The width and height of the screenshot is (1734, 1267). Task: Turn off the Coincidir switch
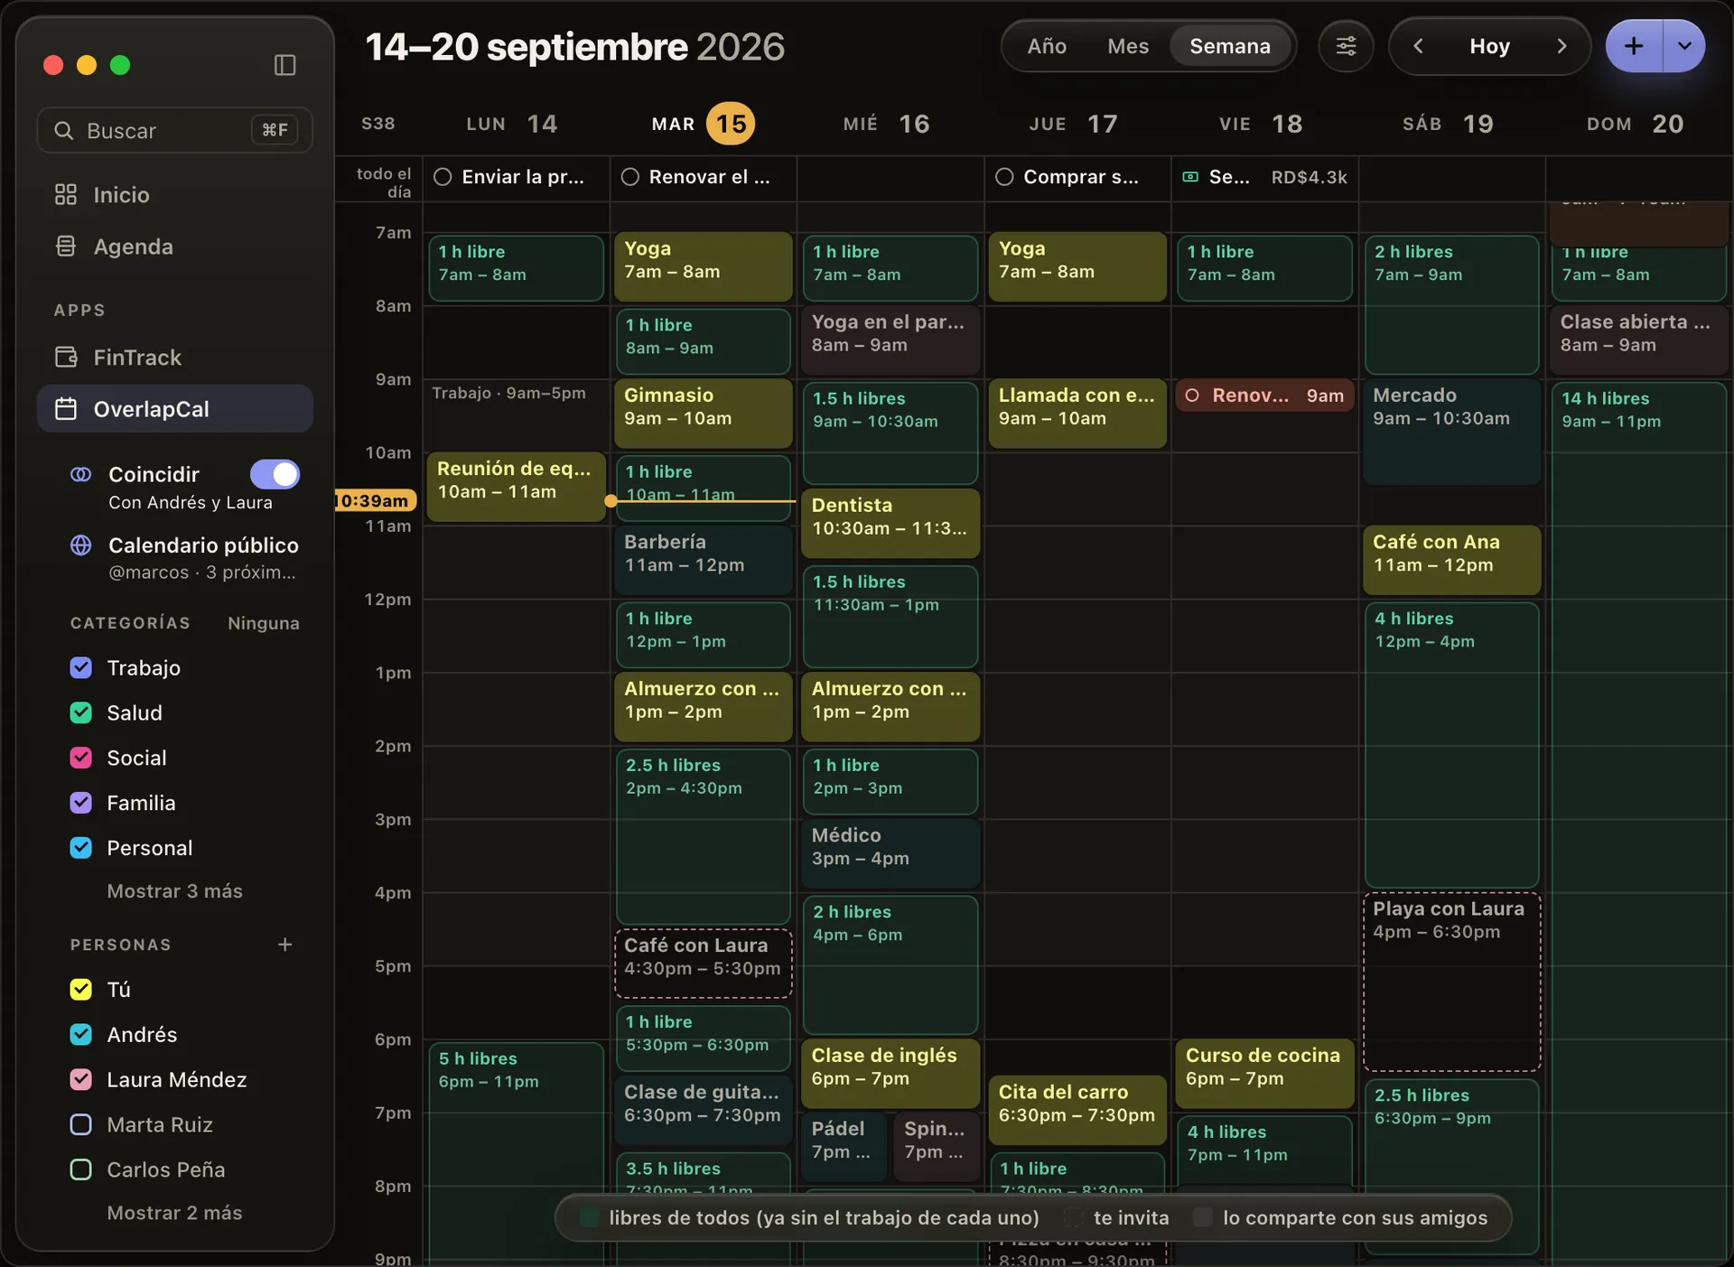click(x=275, y=474)
